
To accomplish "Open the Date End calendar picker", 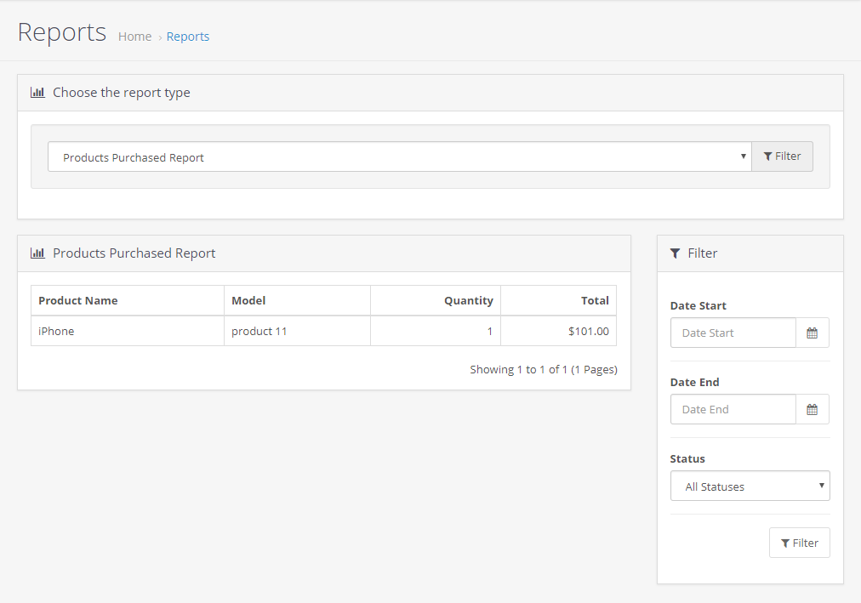I will pos(812,410).
